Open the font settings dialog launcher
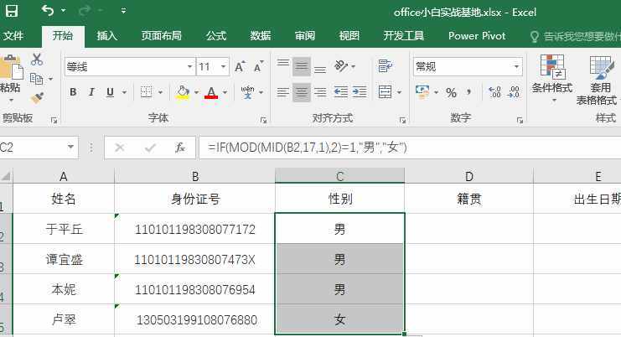This screenshot has height=337, width=621. [x=263, y=121]
